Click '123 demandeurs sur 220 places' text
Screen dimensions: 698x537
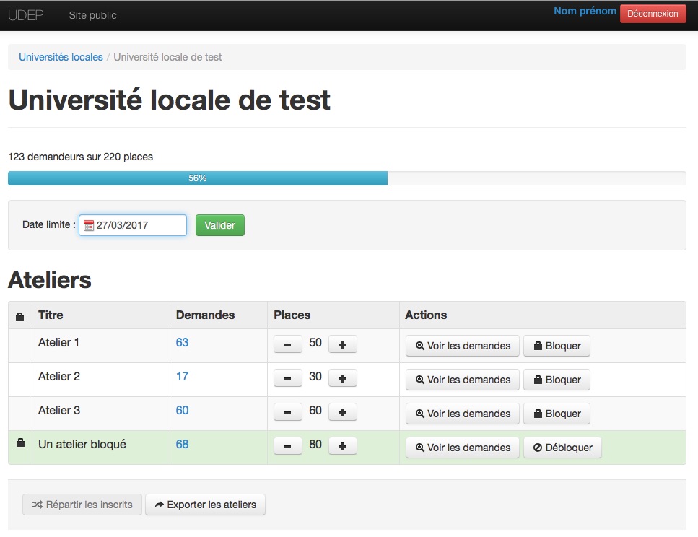81,157
